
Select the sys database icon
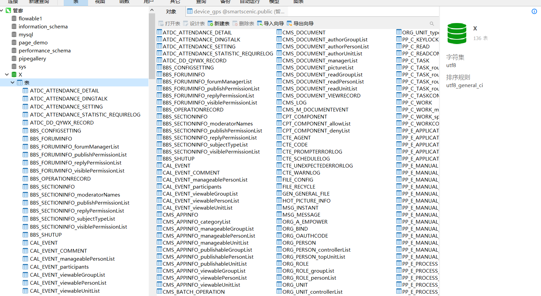pos(14,66)
